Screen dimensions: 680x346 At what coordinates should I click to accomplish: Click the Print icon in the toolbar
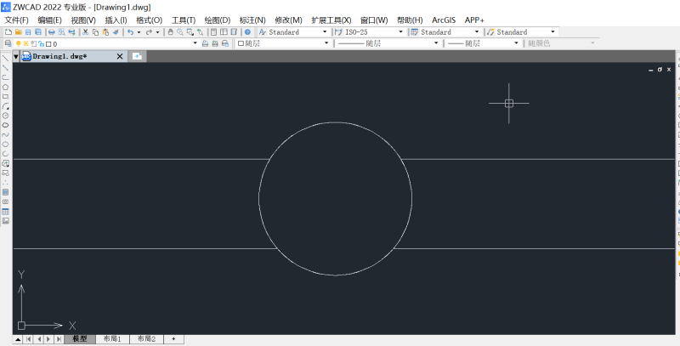click(49, 31)
